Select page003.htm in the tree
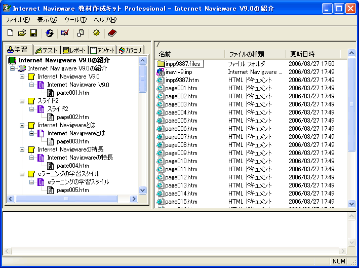 click(x=73, y=141)
